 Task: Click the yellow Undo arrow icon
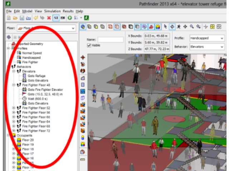[x=35, y=17]
